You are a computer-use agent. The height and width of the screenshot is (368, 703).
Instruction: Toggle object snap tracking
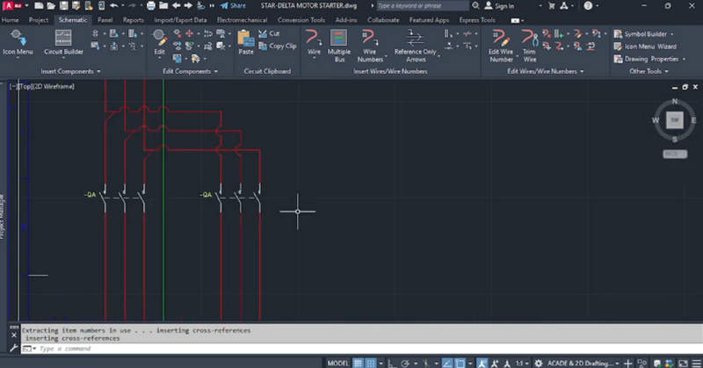(447, 363)
